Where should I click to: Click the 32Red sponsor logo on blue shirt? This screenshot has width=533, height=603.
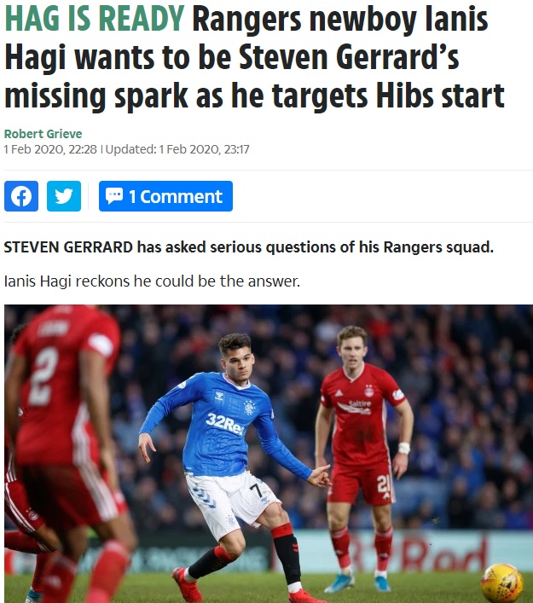point(225,424)
